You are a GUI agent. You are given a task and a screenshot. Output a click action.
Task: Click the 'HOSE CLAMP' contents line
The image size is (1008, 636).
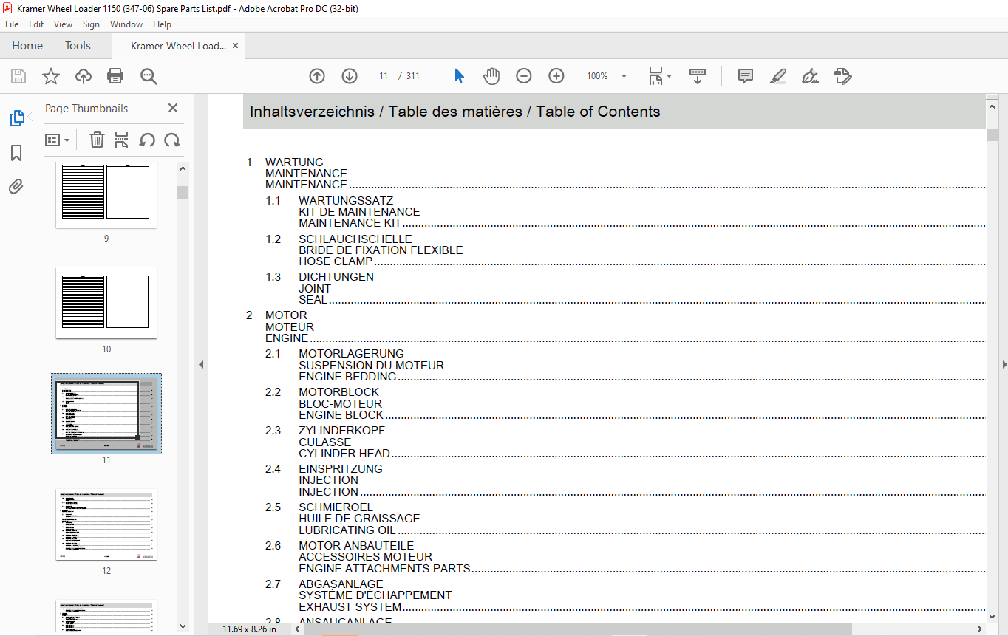pyautogui.click(x=336, y=261)
